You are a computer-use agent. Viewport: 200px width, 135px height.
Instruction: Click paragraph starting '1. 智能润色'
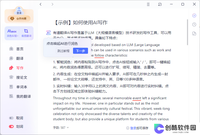click(112, 65)
